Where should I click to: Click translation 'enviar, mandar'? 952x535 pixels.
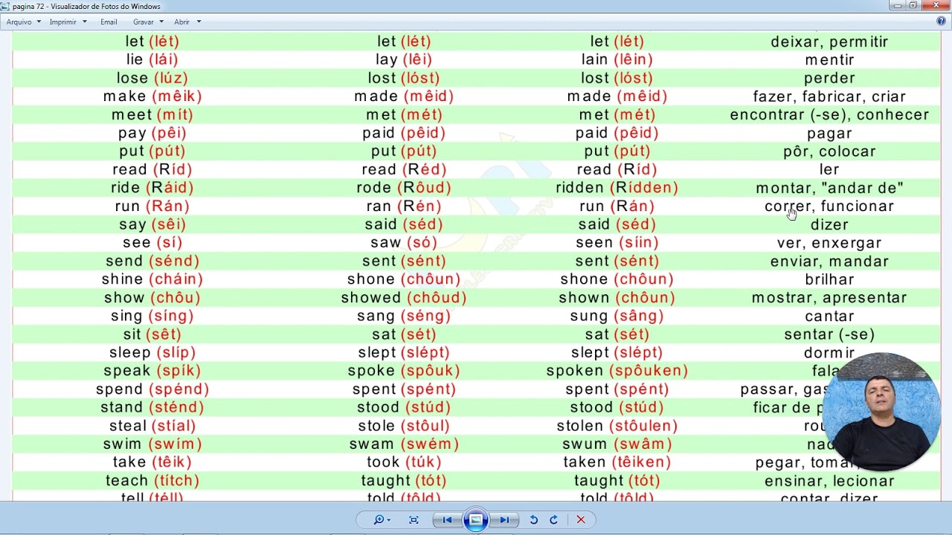point(829,262)
